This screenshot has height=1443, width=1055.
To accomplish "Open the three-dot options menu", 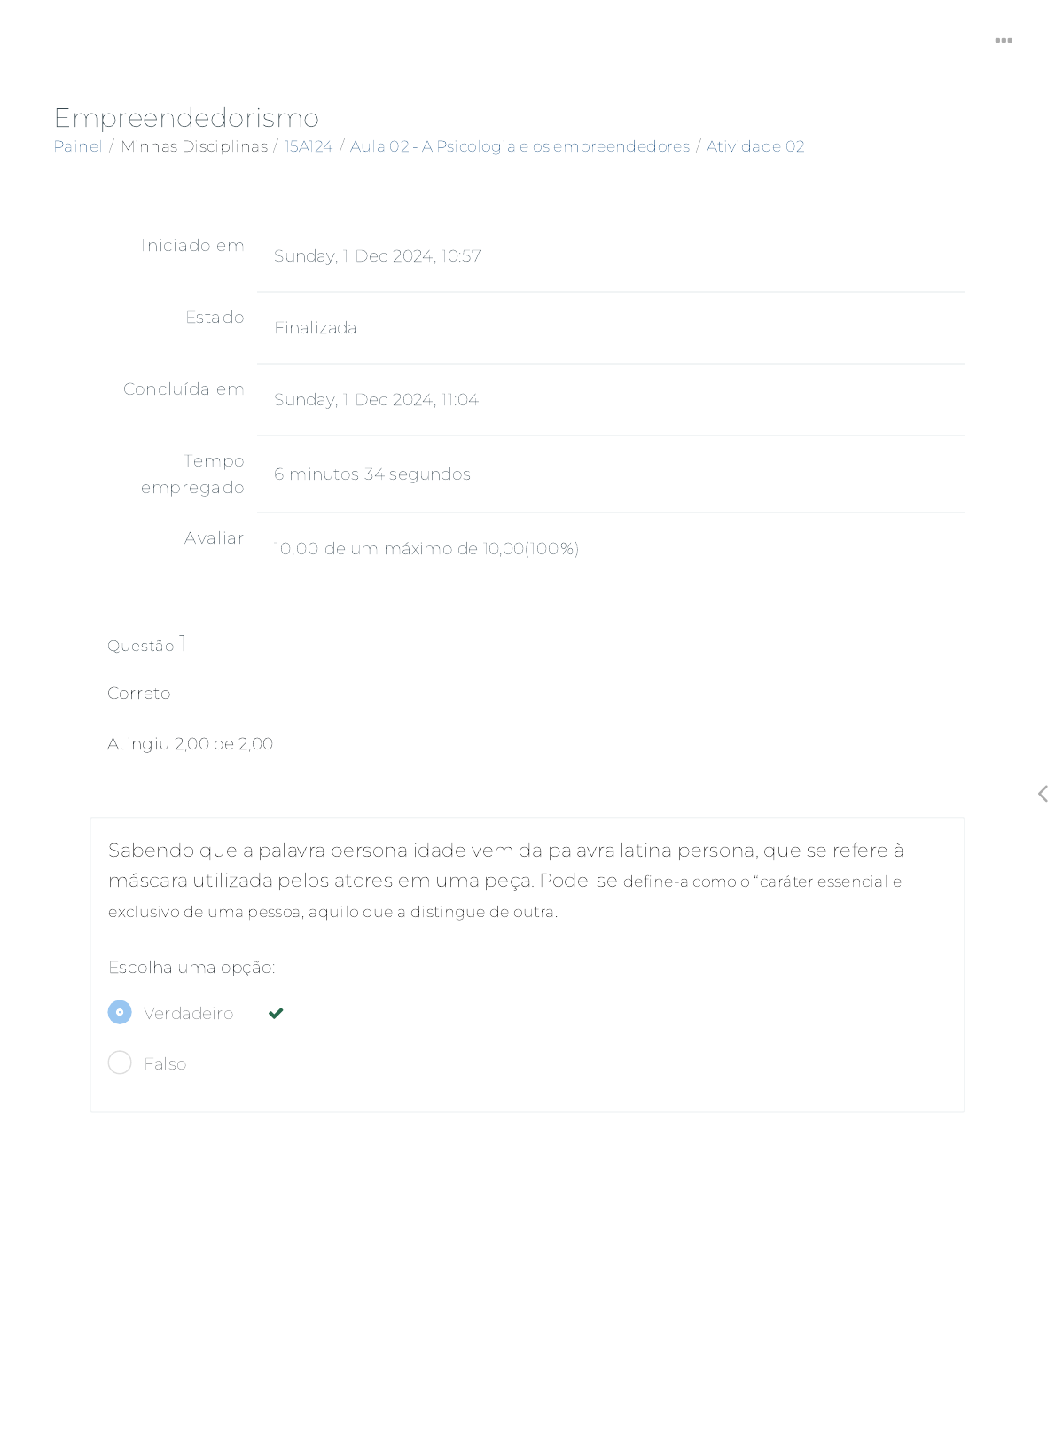I will tap(1003, 41).
